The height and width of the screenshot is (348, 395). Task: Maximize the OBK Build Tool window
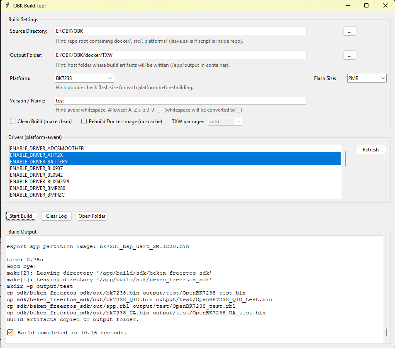[x=366, y=6]
